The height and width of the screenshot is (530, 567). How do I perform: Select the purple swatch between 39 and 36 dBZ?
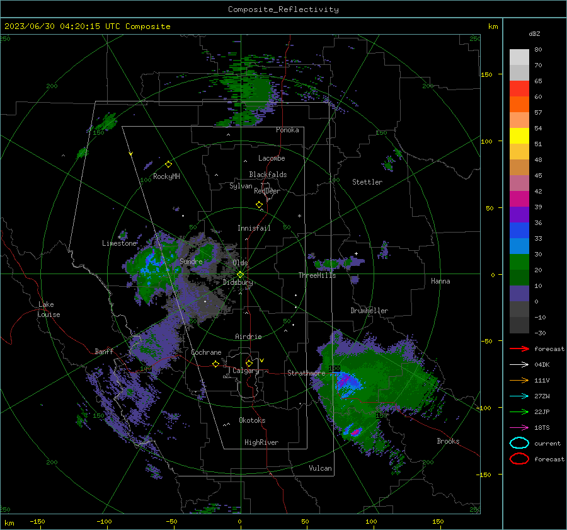click(x=519, y=215)
